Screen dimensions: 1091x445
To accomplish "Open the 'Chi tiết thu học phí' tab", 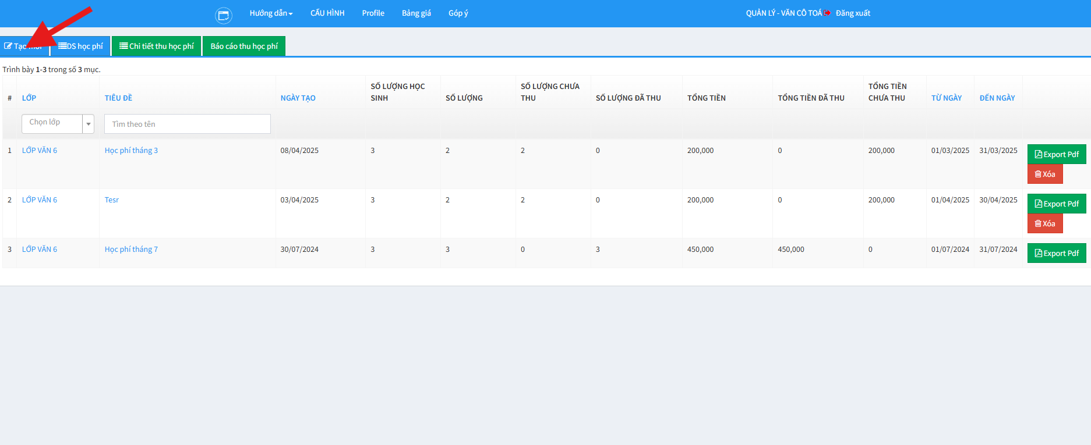I will [157, 46].
